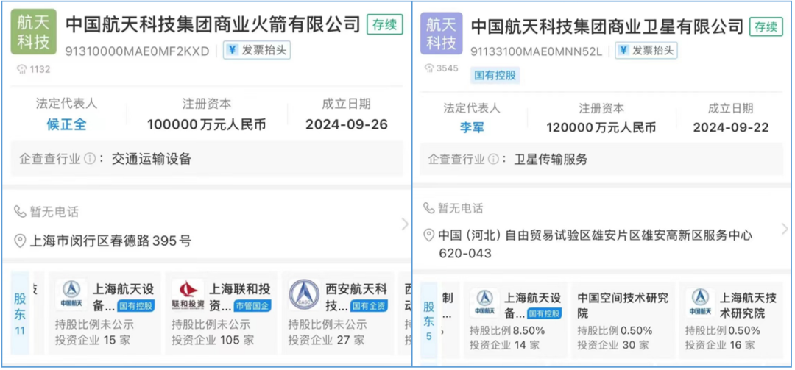
Task: Select the 国有控股 tag under the satellite company name
Action: click(495, 76)
